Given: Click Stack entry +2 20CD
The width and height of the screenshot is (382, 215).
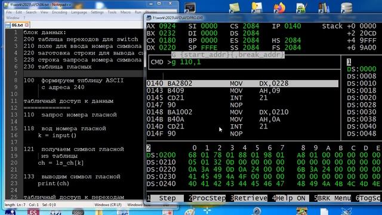Looking at the screenshot, I should tap(362, 33).
